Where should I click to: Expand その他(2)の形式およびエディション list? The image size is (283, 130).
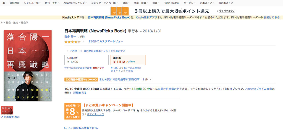click(x=96, y=51)
